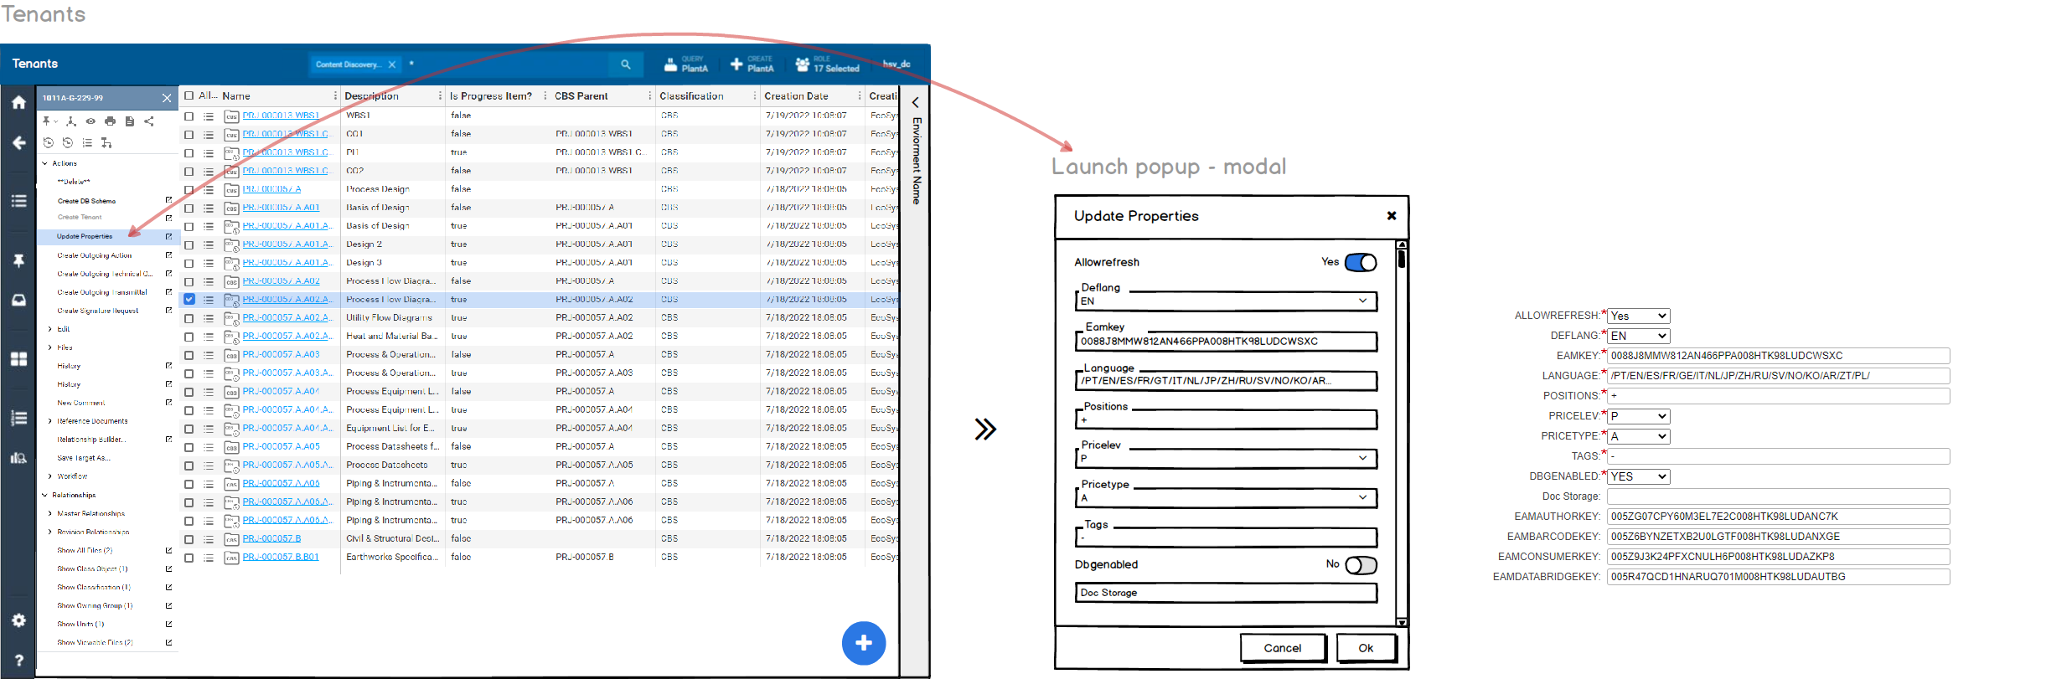The image size is (2072, 679).
Task: Uncheck the selected Process Flow Diagram row
Action: point(189,300)
